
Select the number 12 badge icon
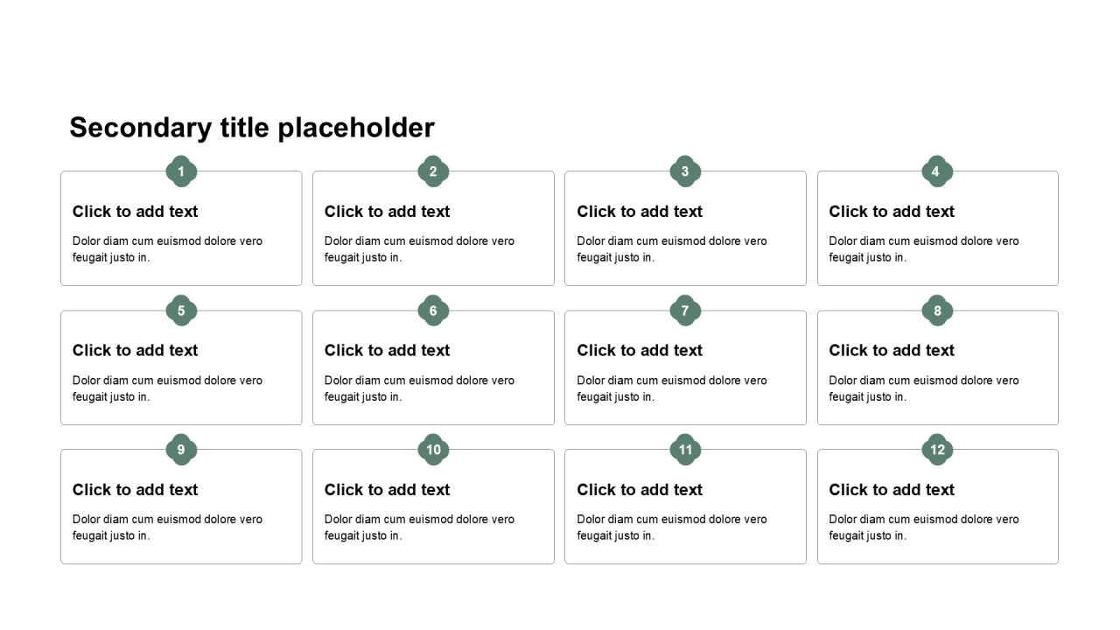coord(937,450)
